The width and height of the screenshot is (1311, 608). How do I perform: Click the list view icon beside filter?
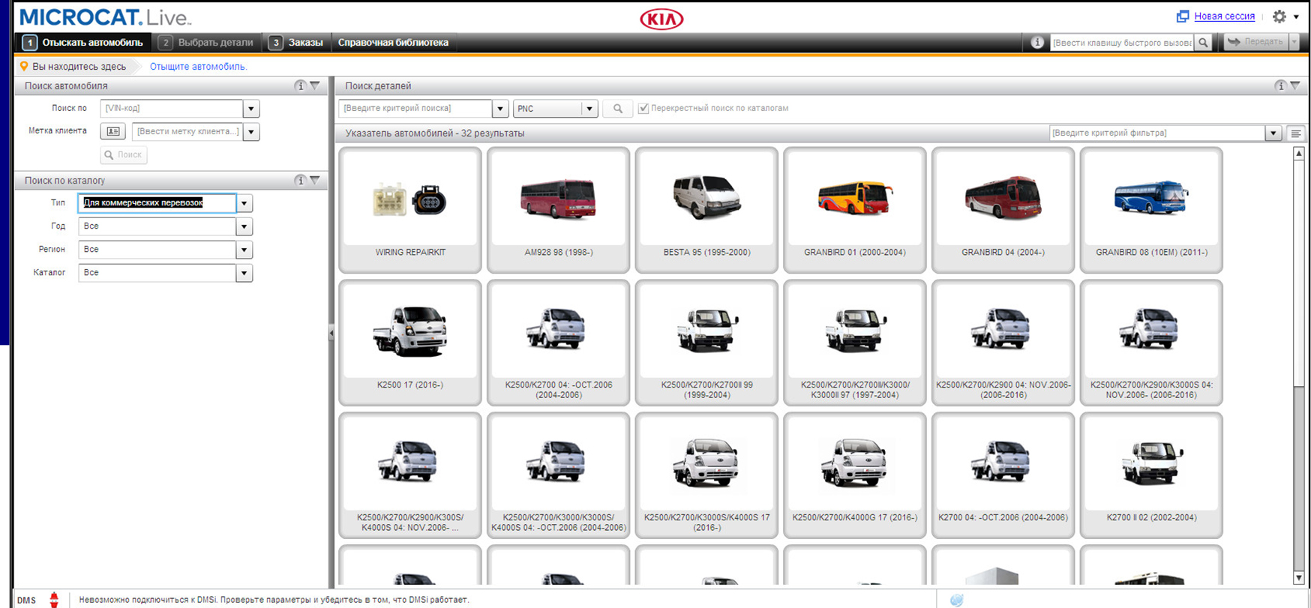[x=1295, y=133]
